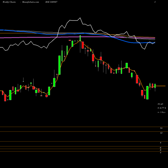The height and width of the screenshot is (168, 168).
Task: Click the axis label 8
Action: (x=161, y=143)
